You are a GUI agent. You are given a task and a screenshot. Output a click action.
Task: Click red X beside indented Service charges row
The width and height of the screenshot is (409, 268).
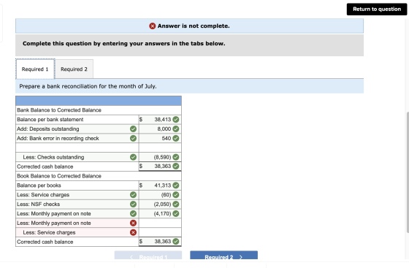coord(133,232)
